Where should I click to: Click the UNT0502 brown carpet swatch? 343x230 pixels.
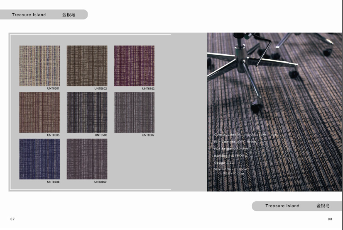(x=87, y=65)
